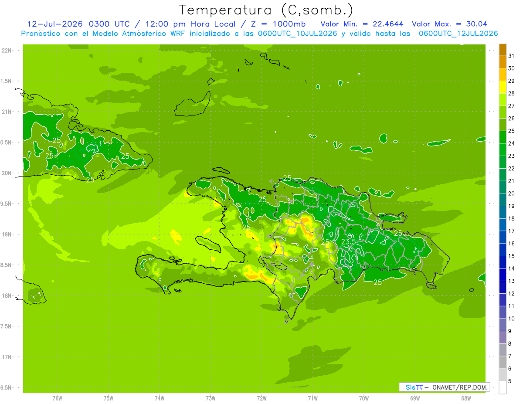Pick the lime swatch between 26 and 27

click(503, 112)
